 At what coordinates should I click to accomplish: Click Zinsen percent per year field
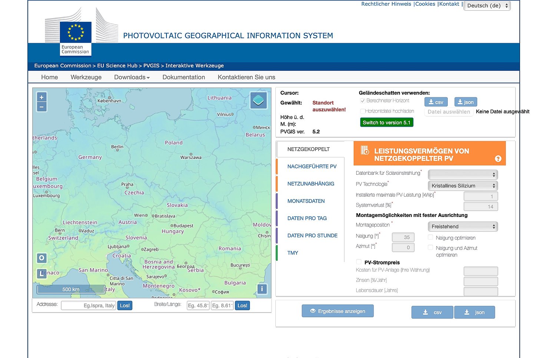[x=481, y=281]
